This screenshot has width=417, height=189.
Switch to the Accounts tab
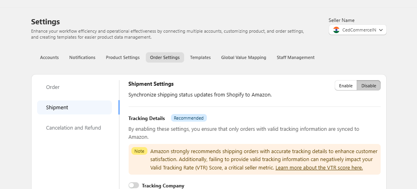click(x=50, y=57)
